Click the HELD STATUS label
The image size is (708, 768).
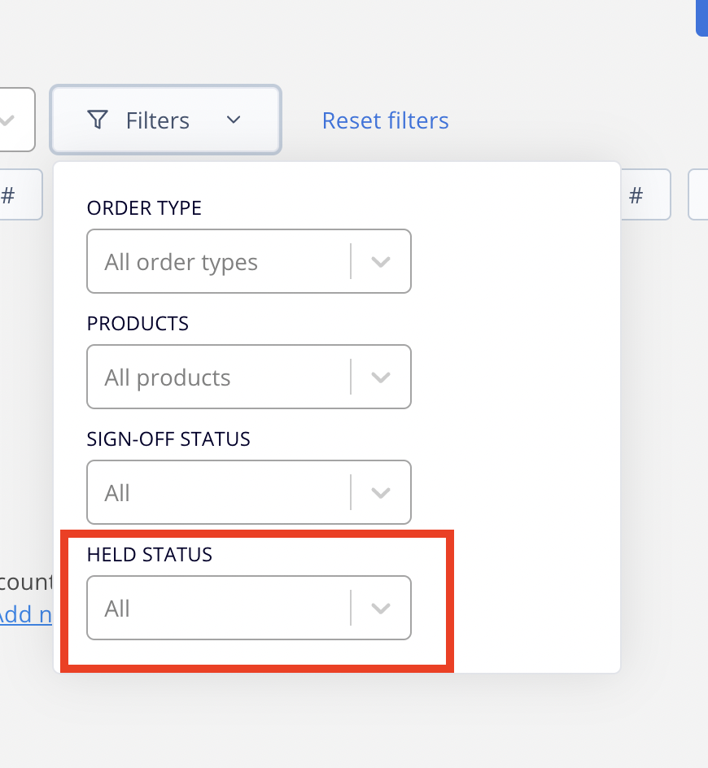[150, 555]
